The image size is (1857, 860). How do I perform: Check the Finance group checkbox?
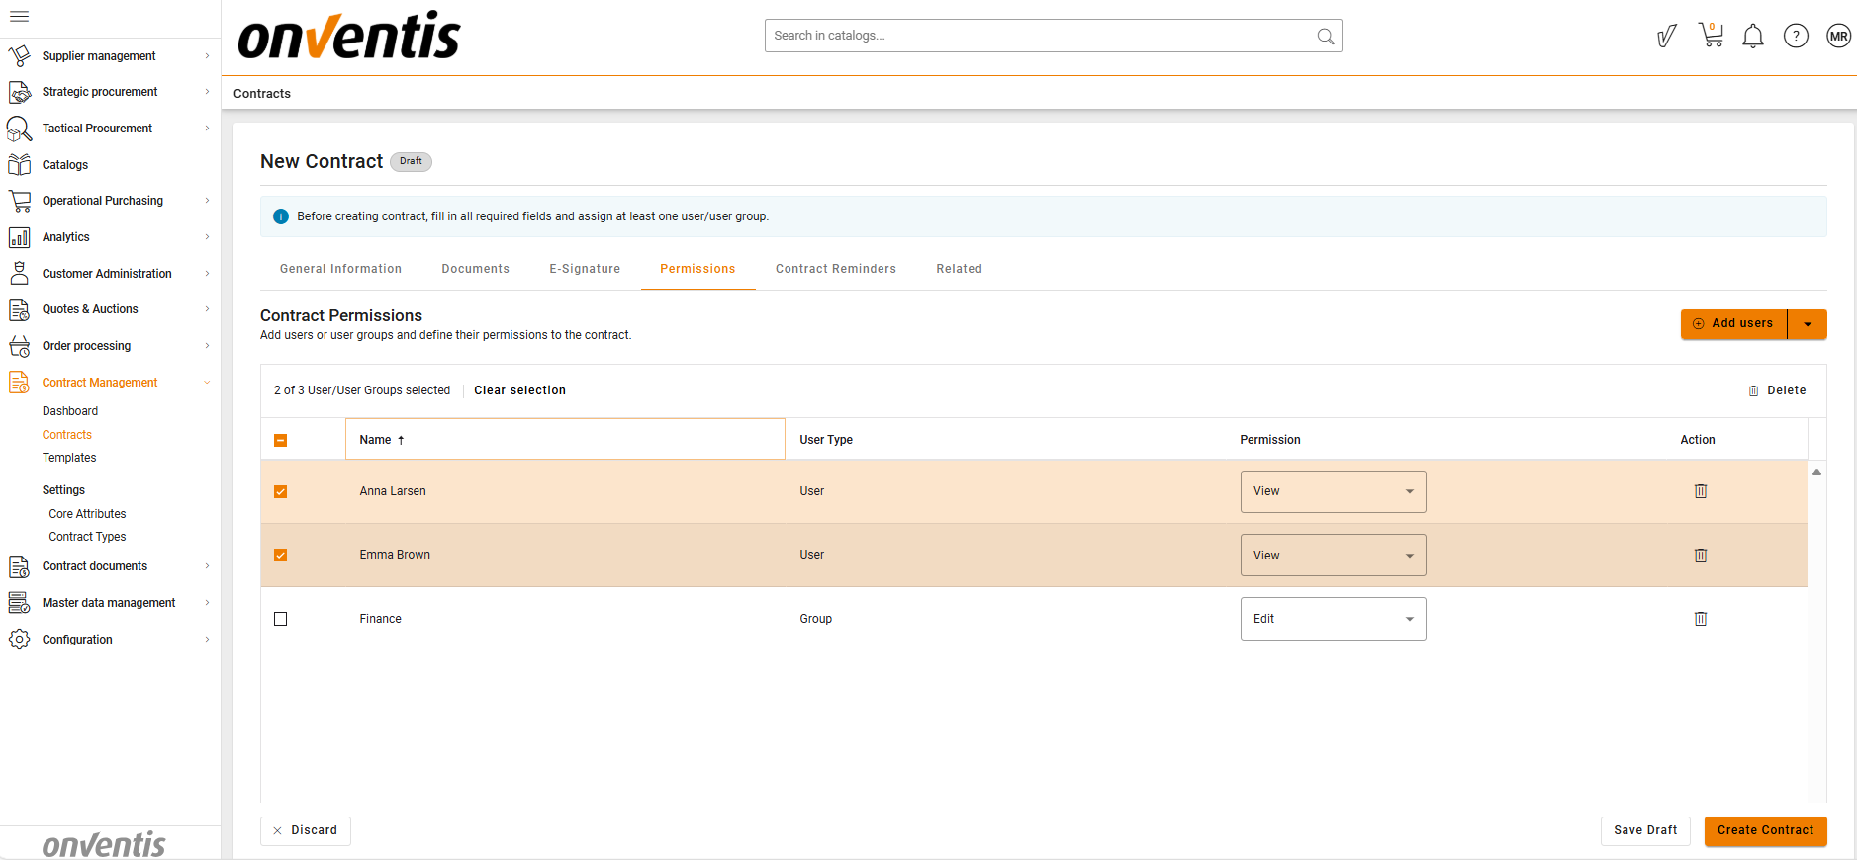(x=281, y=619)
